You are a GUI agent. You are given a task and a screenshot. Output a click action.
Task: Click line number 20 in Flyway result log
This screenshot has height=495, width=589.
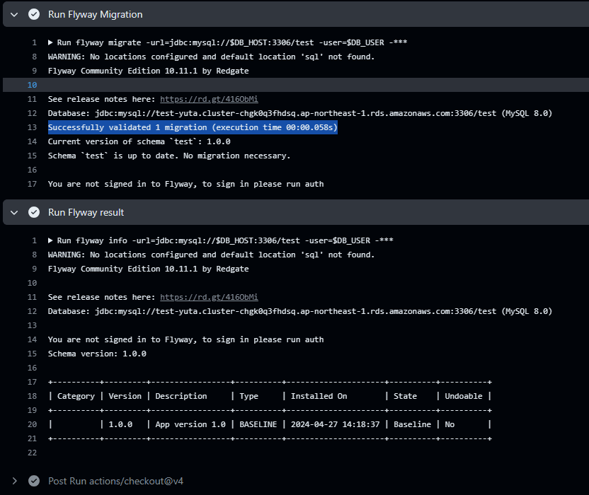click(33, 424)
